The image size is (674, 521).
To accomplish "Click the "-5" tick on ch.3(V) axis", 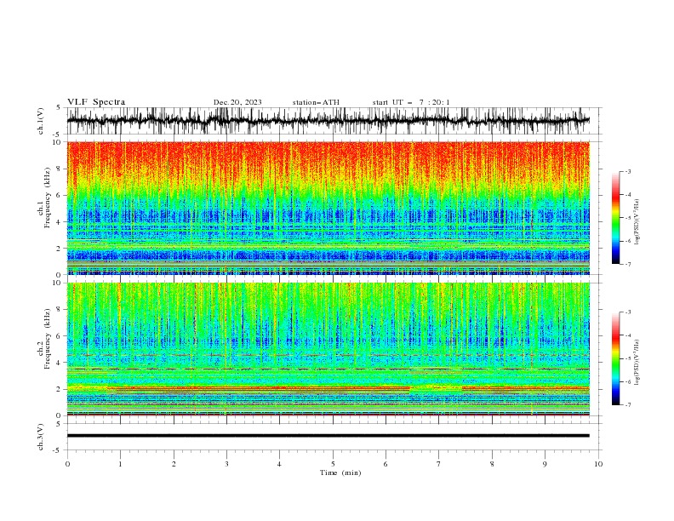I will (58, 450).
